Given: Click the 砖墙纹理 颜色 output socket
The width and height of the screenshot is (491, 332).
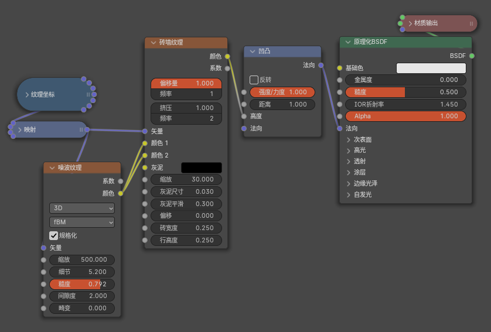Looking at the screenshot, I should (x=227, y=56).
